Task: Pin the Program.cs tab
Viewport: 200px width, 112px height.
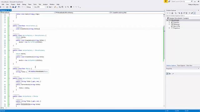Action: tap(8, 10)
